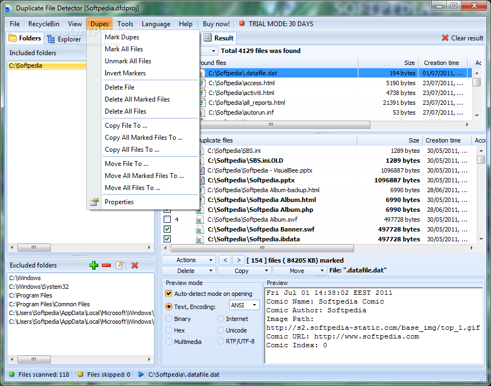Click the file icon of Softpedia.pptx
Viewport: 491px width, 386px height.
(x=202, y=180)
